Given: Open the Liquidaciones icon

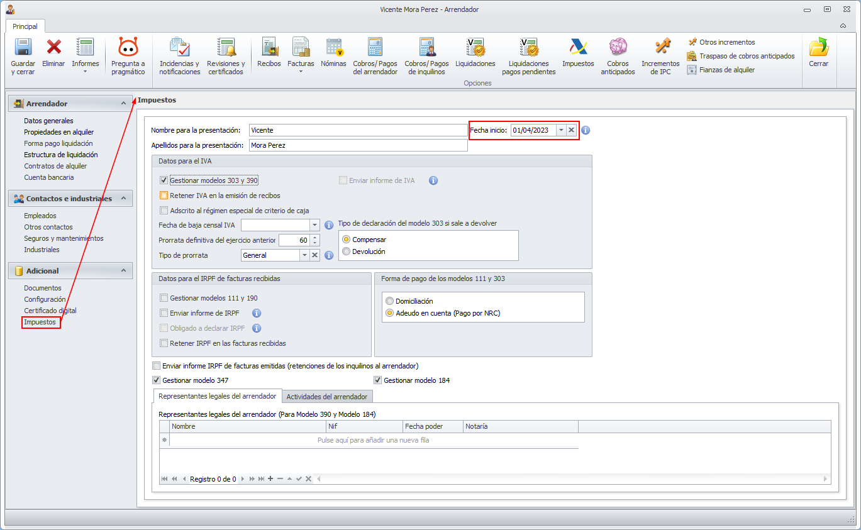Looking at the screenshot, I should (475, 47).
